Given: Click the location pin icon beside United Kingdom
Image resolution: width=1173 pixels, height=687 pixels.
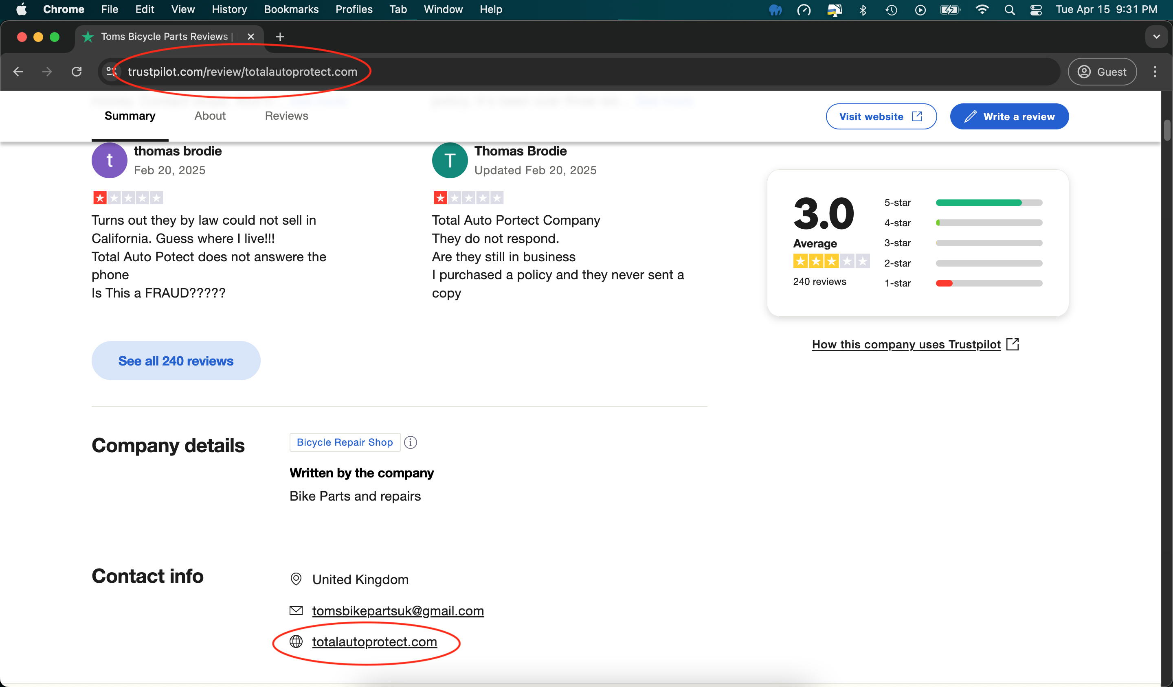Looking at the screenshot, I should pos(296,579).
